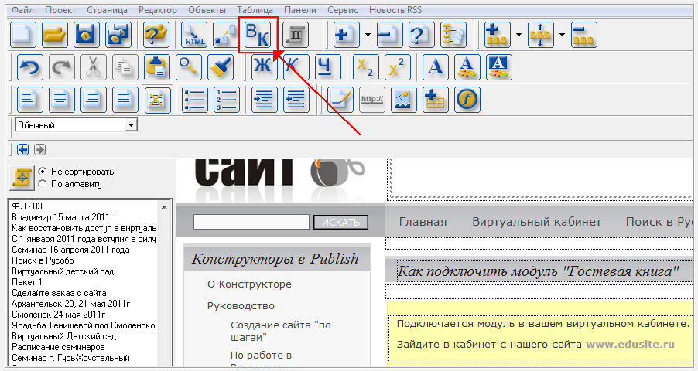Increase the text indent
This screenshot has height=371, width=698.
click(265, 100)
